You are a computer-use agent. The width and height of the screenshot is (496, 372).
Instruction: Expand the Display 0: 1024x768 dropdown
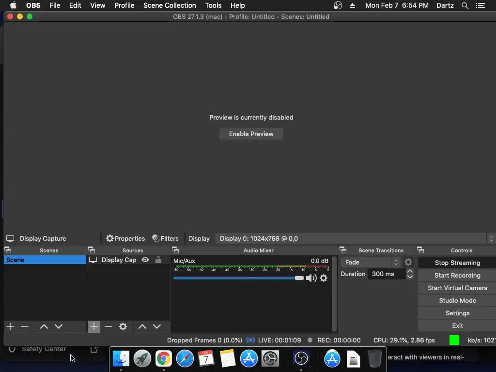point(355,238)
